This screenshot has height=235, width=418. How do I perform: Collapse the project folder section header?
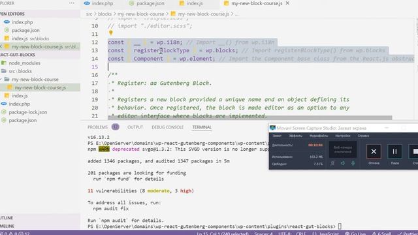40,55
